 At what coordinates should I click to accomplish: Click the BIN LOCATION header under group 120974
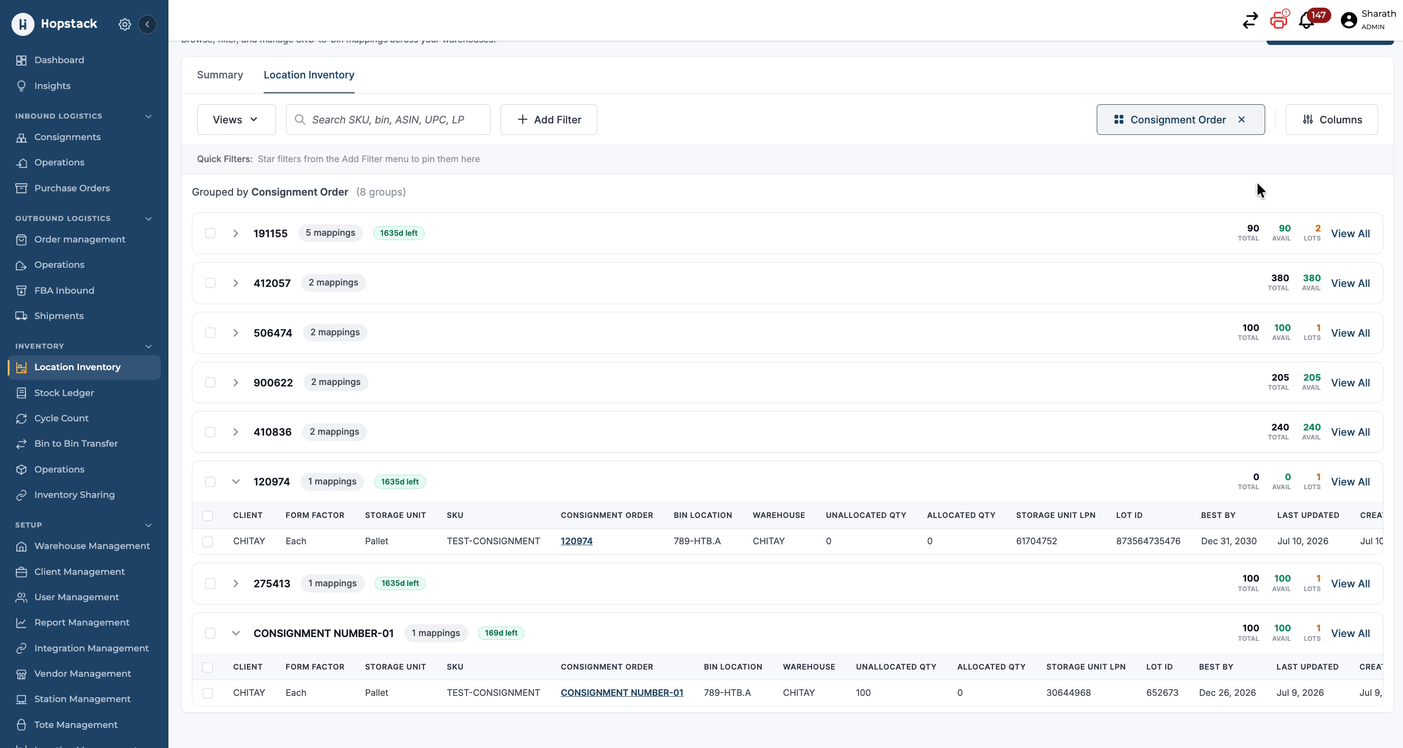pos(702,515)
